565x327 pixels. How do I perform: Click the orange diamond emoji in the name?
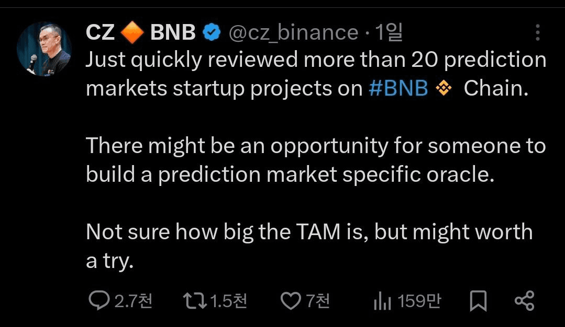pos(132,33)
